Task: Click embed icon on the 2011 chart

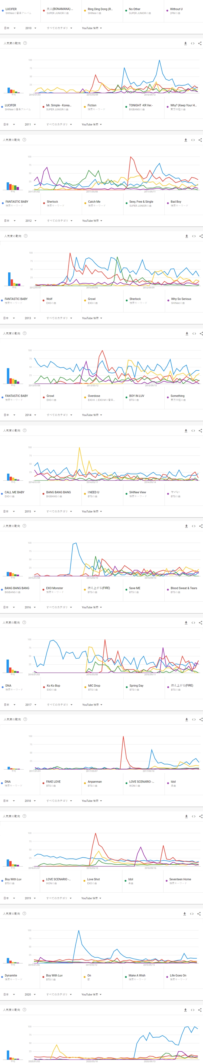Action: point(193,140)
